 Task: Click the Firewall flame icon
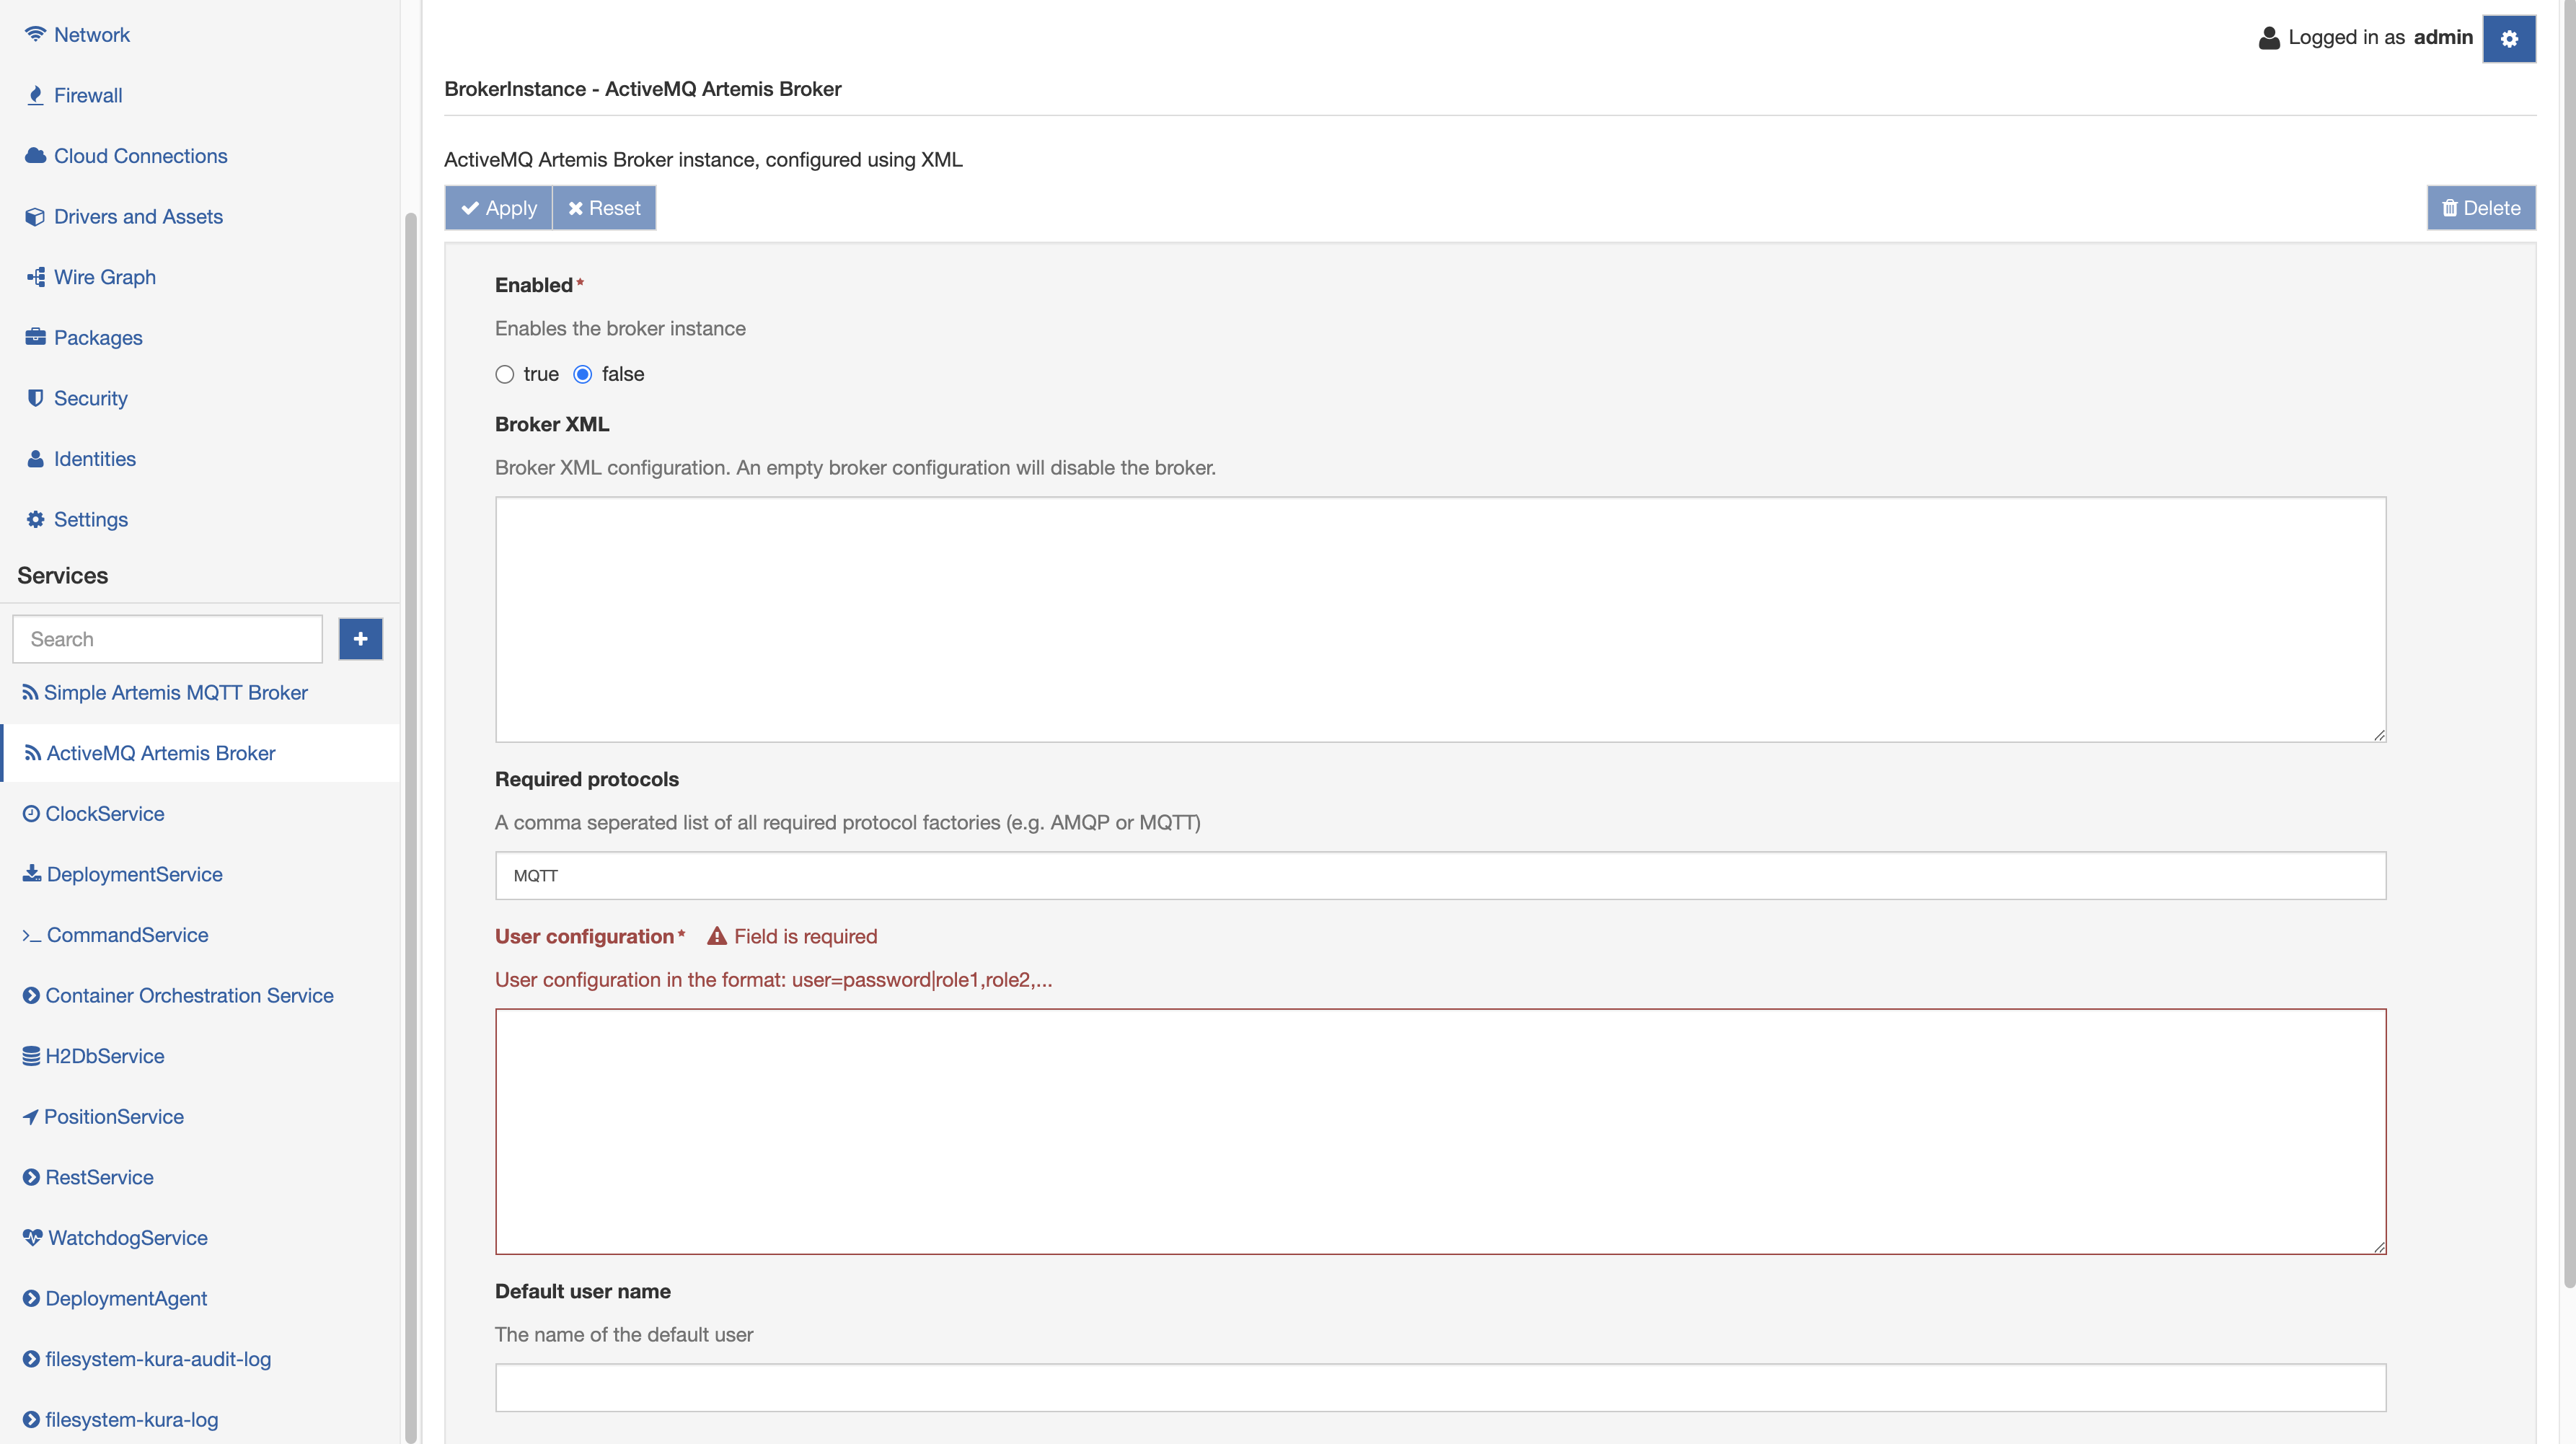35,95
